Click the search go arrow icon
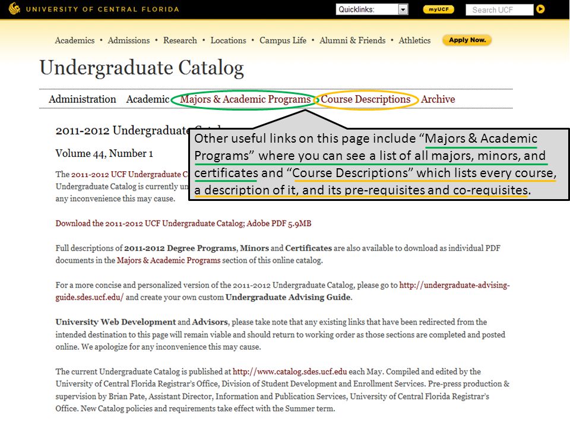This screenshot has width=570, height=428. tap(540, 9)
